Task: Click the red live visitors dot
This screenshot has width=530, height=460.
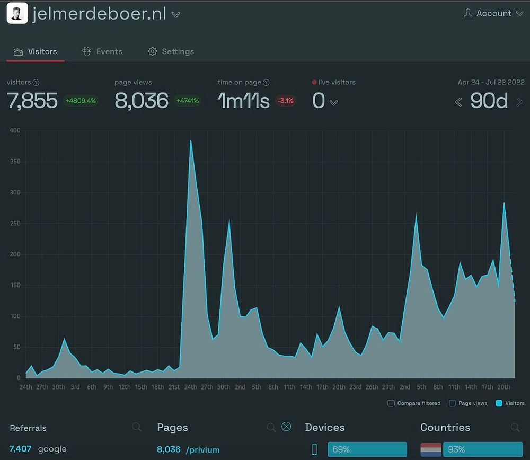Action: [314, 82]
